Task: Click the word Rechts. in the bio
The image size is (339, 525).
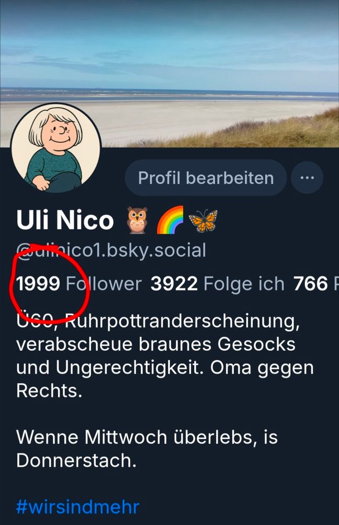Action: 49,391
